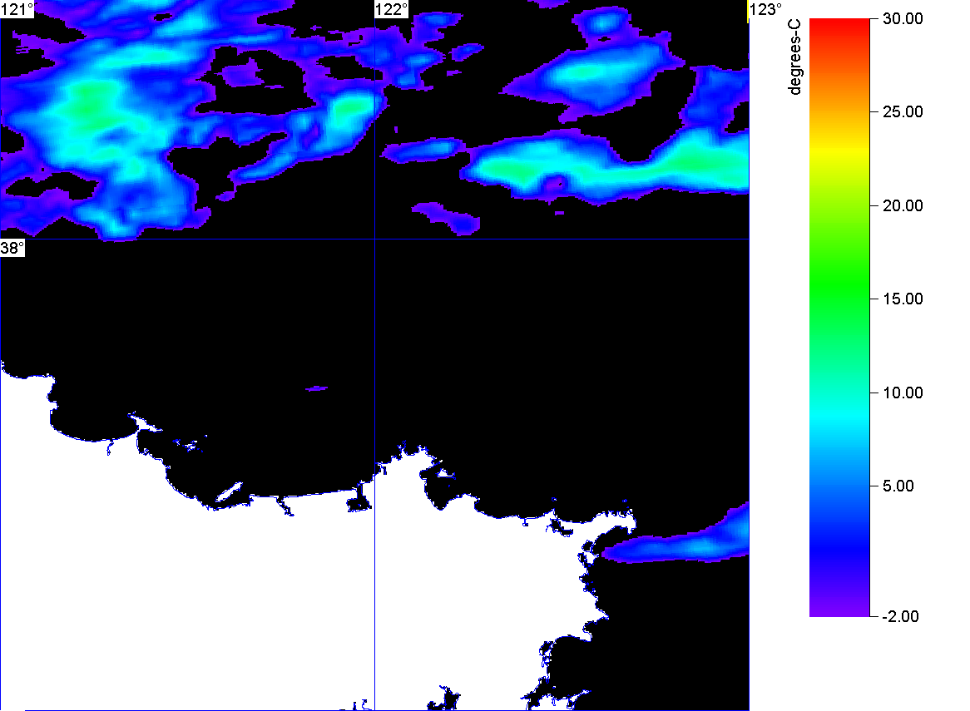Click the 122° longitude label
This screenshot has height=711, width=970.
point(392,9)
